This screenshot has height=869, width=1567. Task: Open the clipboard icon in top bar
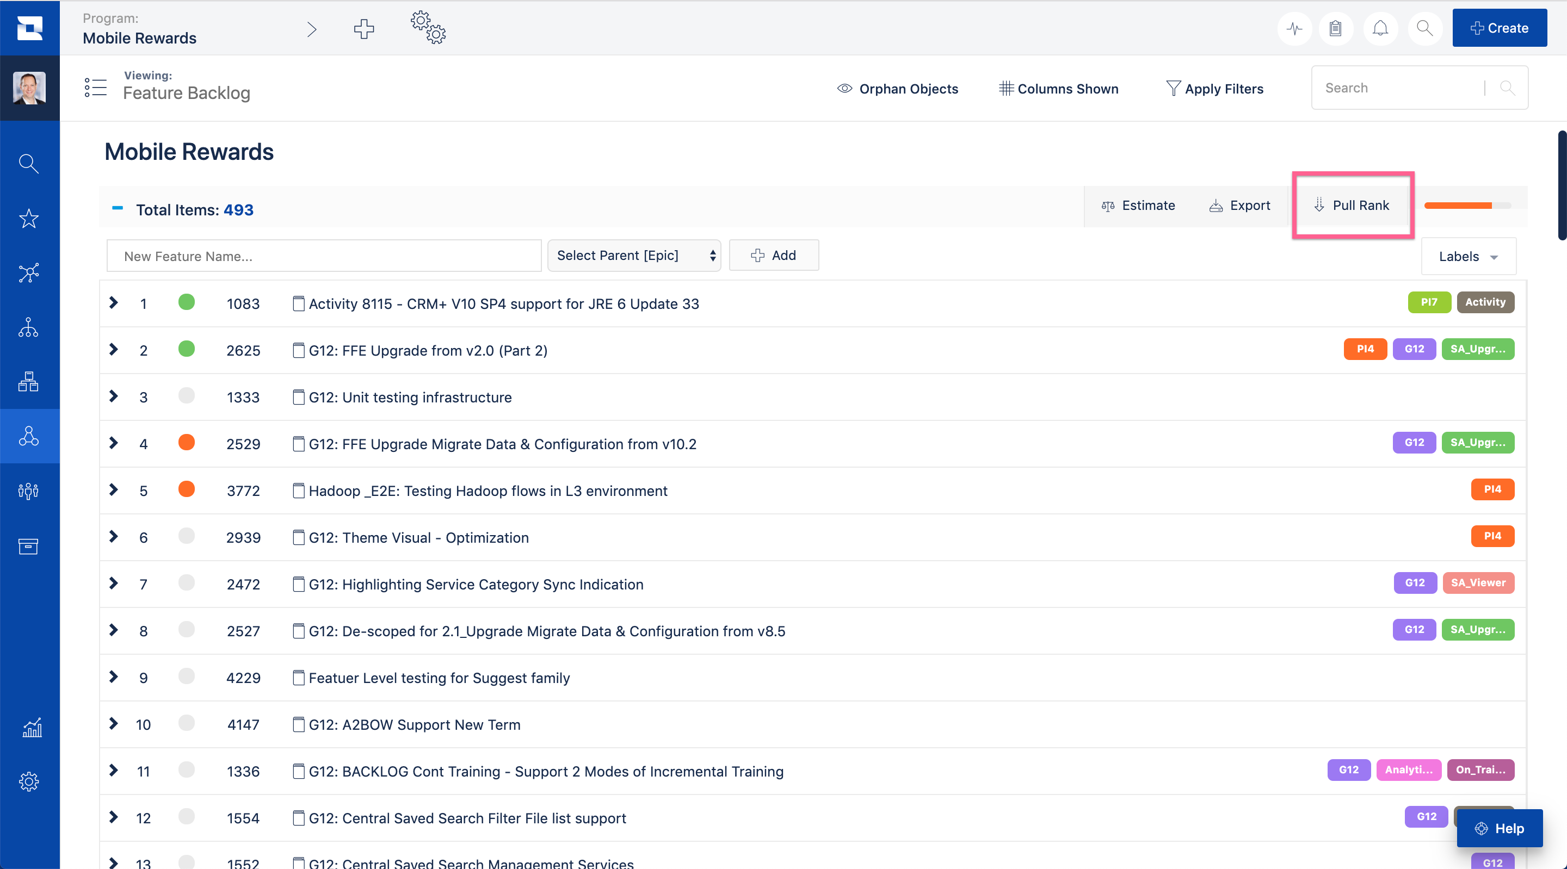pyautogui.click(x=1336, y=29)
